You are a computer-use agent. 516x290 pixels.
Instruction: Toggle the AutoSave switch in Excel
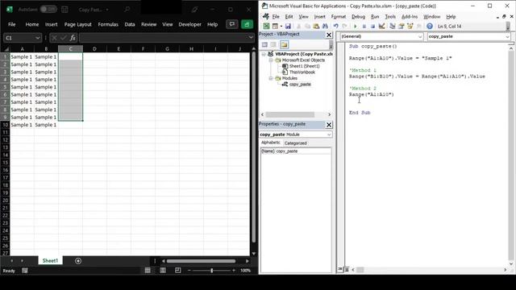coord(48,10)
